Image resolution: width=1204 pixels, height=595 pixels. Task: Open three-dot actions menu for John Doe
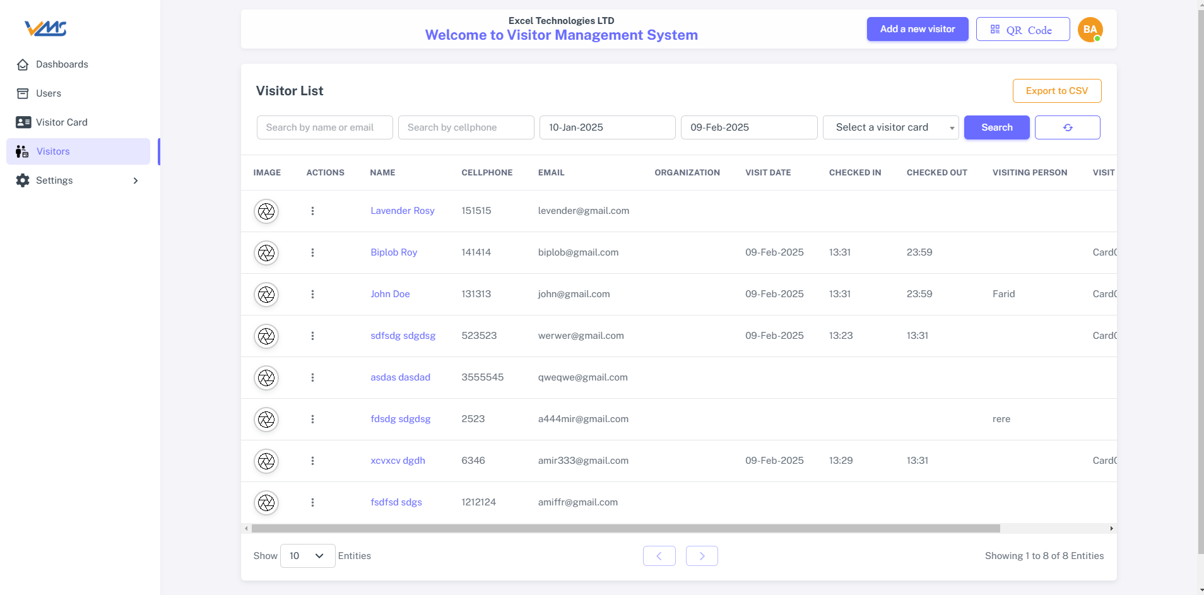[x=312, y=295]
